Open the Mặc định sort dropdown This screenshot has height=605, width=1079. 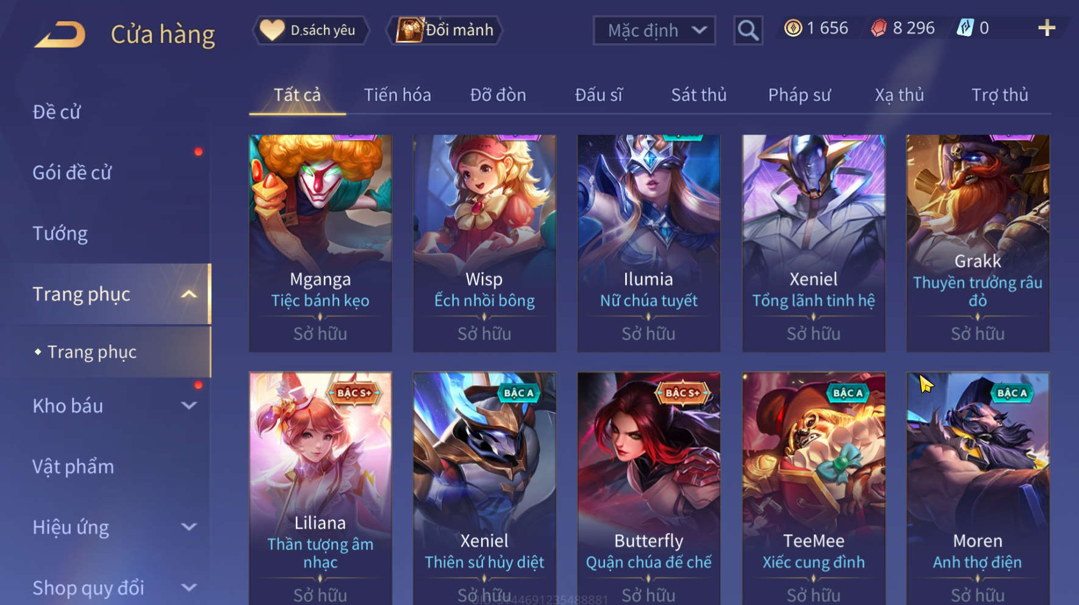[x=654, y=30]
